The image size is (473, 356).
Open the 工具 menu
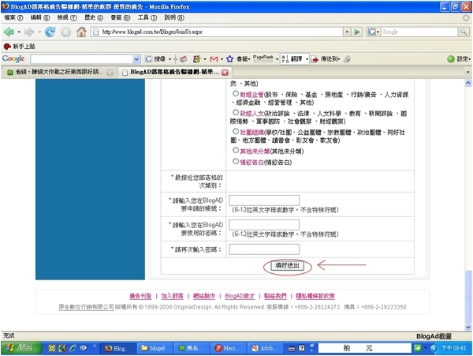point(147,18)
